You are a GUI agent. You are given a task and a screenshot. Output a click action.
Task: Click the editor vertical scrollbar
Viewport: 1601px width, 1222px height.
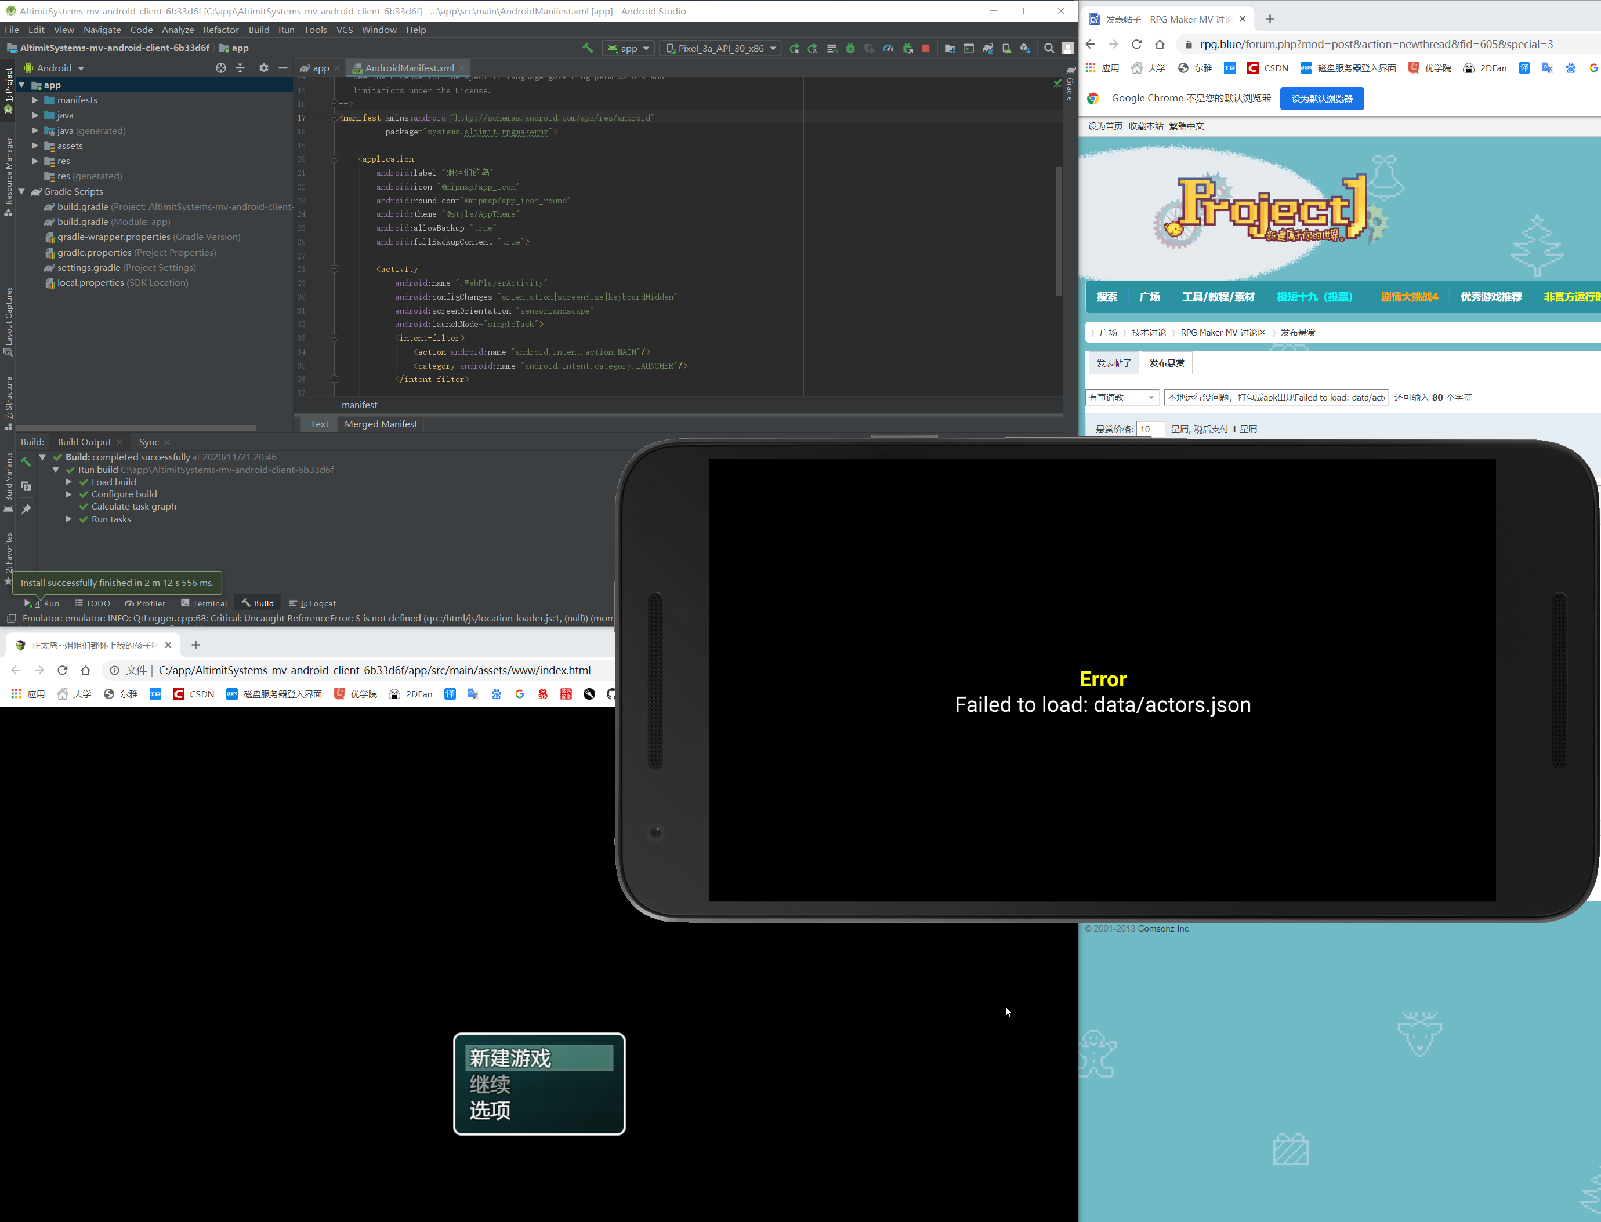(x=1059, y=231)
